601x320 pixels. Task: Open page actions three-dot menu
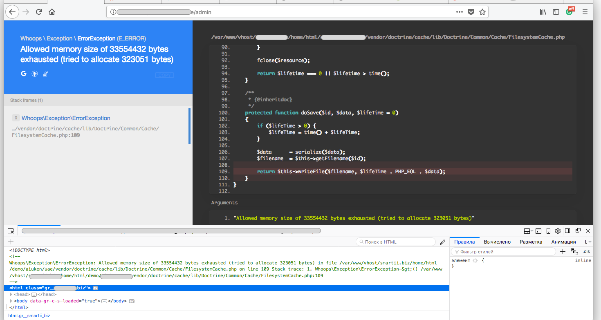coord(460,12)
